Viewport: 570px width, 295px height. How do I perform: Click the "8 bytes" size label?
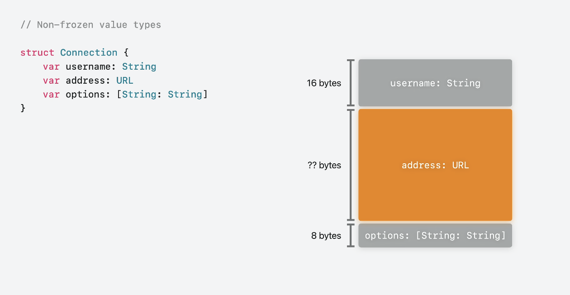point(326,236)
